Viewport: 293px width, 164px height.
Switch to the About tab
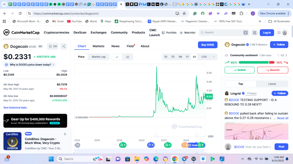pos(145,46)
